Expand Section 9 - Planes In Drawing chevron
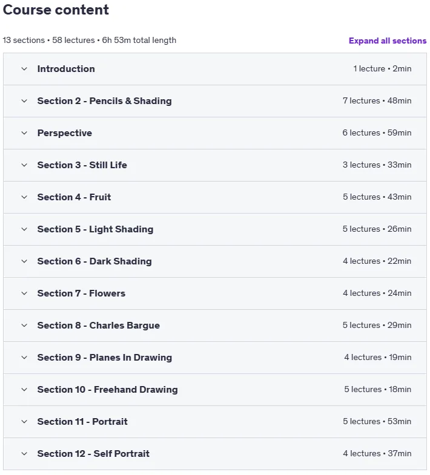This screenshot has height=475, width=430. [x=24, y=358]
